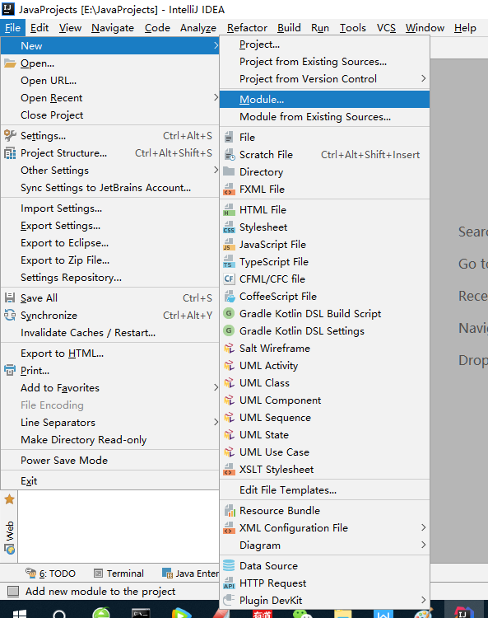Click the XSLT Stylesheet icon
The width and height of the screenshot is (488, 618).
point(229,470)
